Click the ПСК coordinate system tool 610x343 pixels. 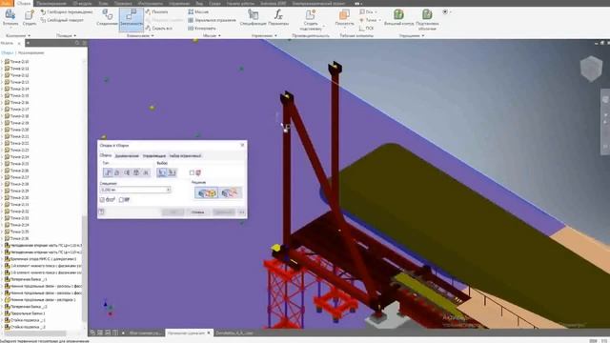pyautogui.click(x=366, y=28)
